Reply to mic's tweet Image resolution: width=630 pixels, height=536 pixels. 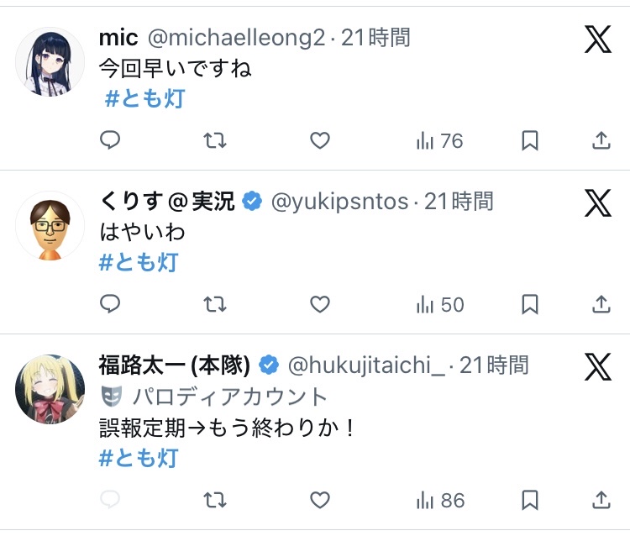point(111,140)
